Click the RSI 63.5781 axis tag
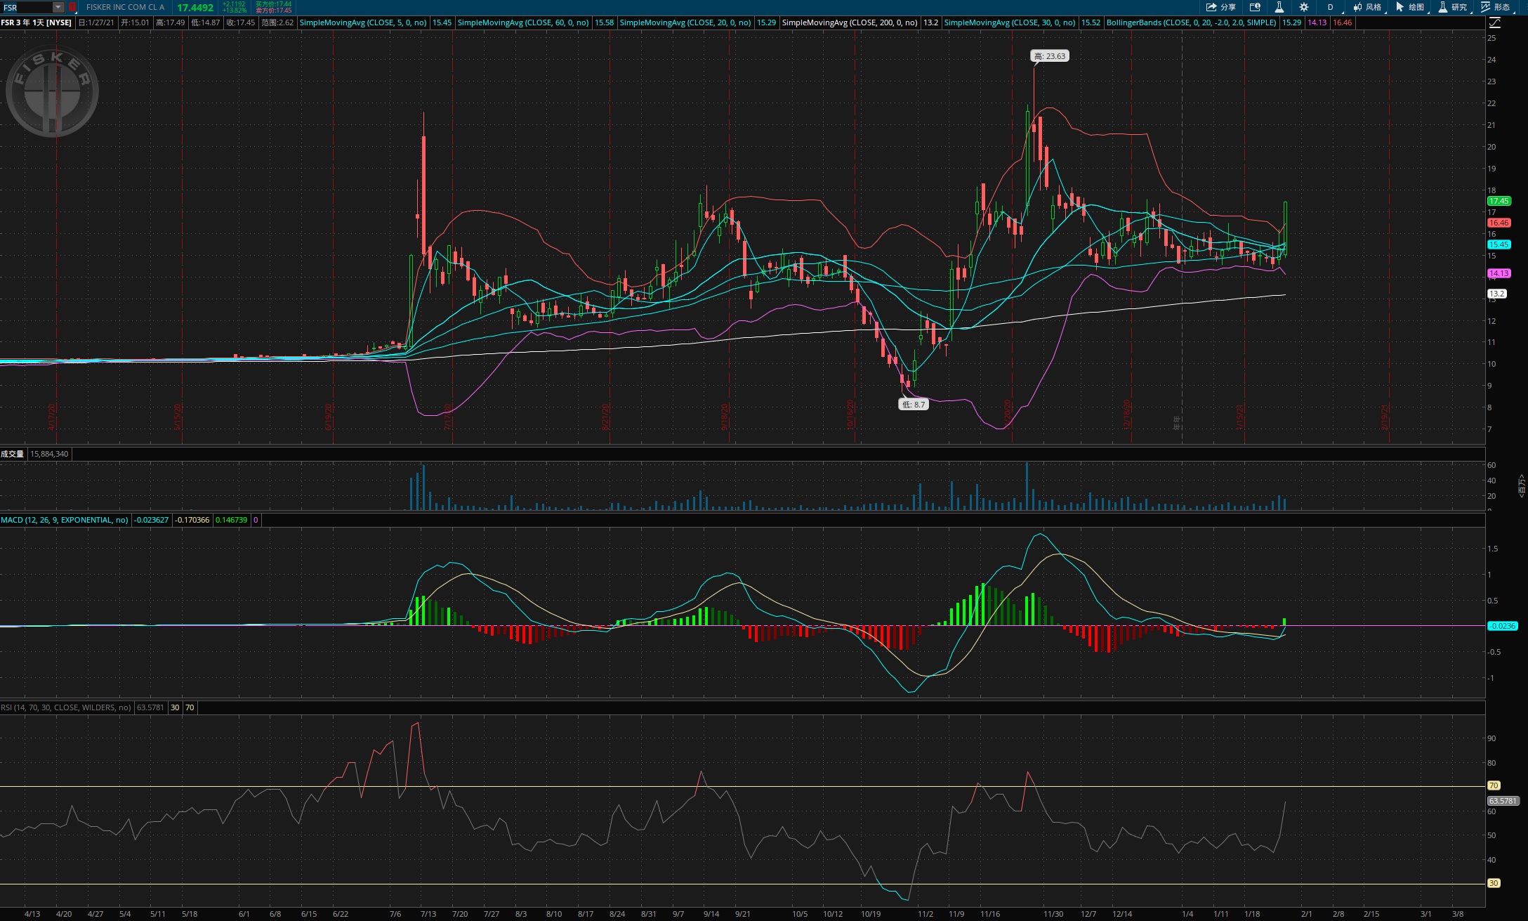 coord(1503,801)
